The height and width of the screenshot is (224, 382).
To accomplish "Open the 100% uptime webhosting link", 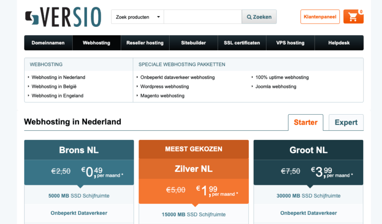I will [282, 77].
